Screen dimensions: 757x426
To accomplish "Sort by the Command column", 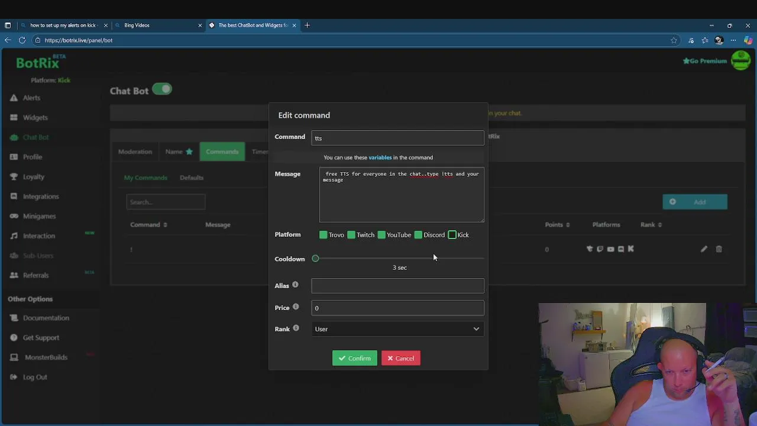I will pyautogui.click(x=148, y=225).
